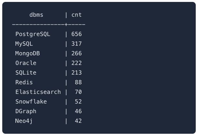The height and width of the screenshot is (136, 198).
Task: Click the count value 317
Action: pos(76,44)
